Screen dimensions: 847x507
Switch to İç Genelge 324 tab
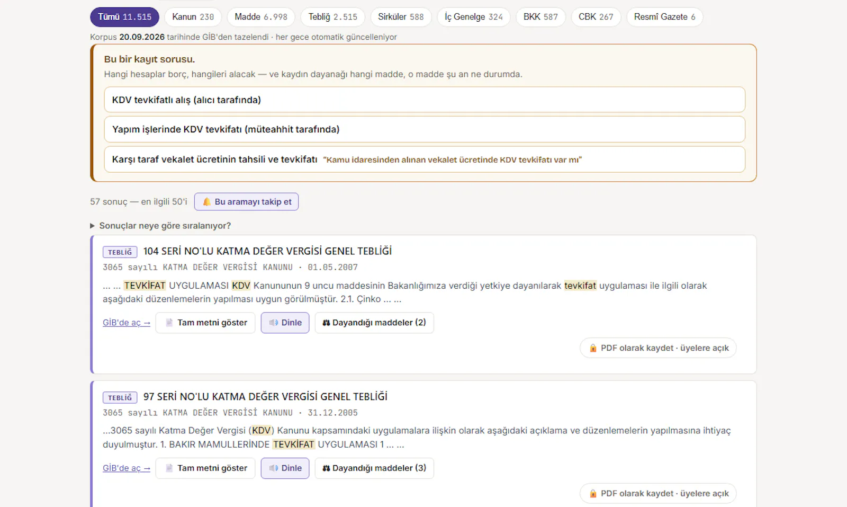[473, 17]
